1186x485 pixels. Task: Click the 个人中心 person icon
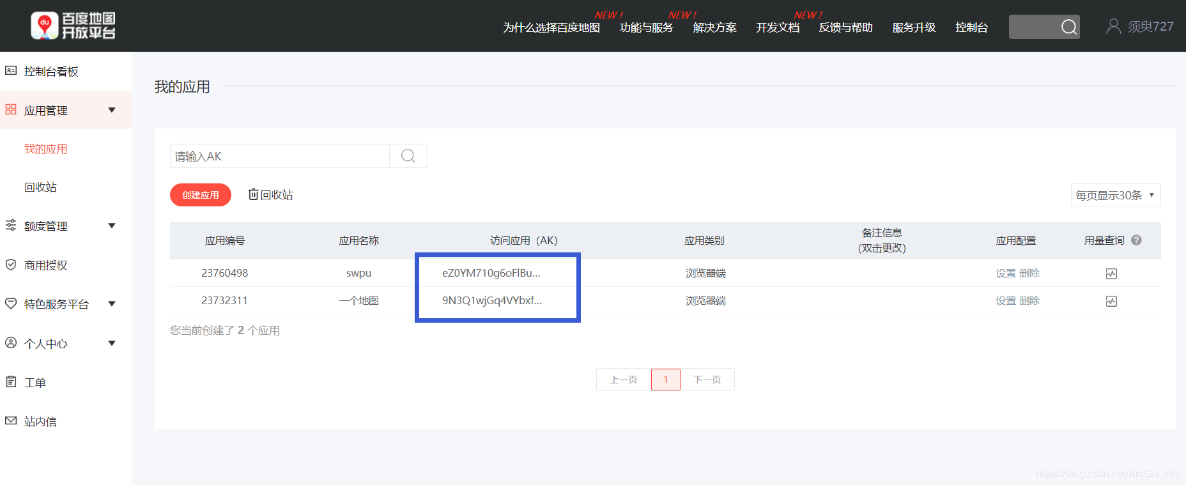pyautogui.click(x=11, y=343)
